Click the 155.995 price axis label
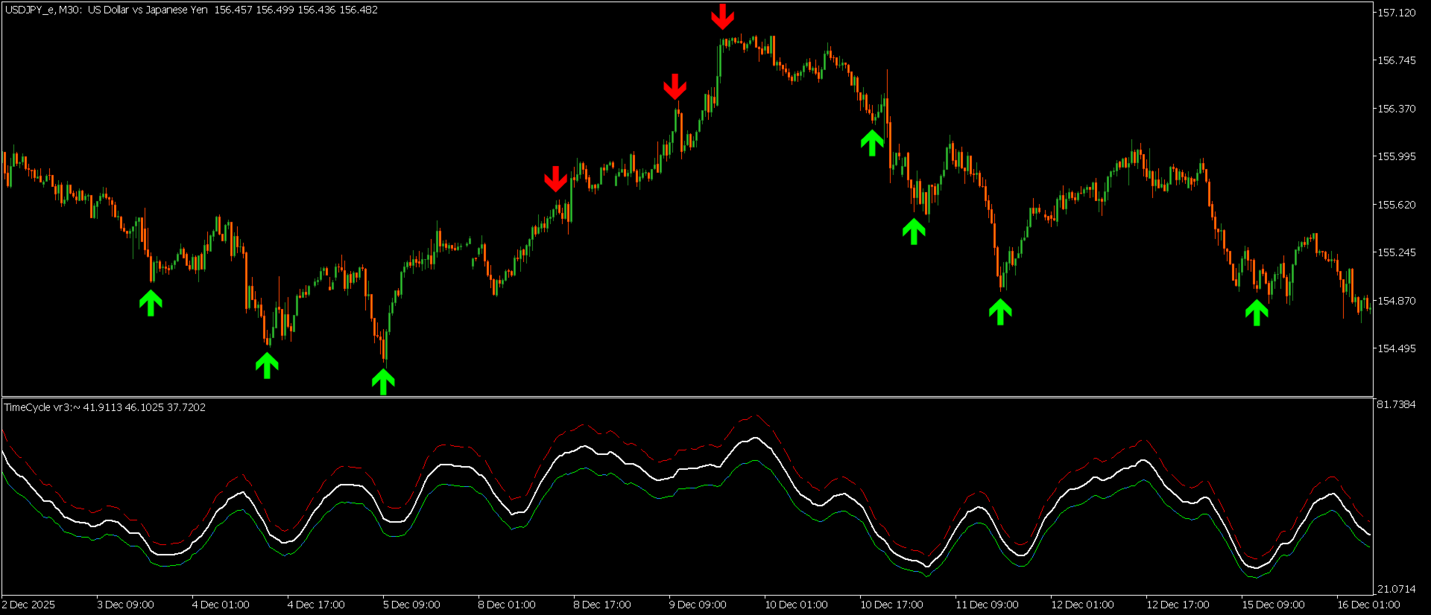Viewport: 1431px width, 615px height. point(1396,156)
